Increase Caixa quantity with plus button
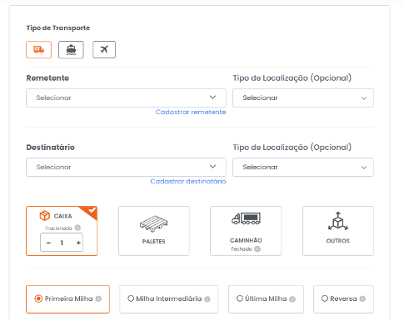Image resolution: width=404 pixels, height=321 pixels. click(78, 243)
